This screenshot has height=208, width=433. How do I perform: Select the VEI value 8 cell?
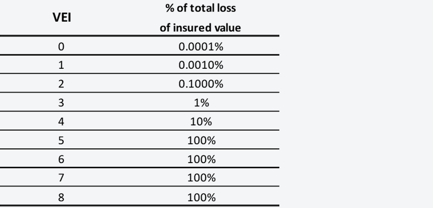coord(62,198)
